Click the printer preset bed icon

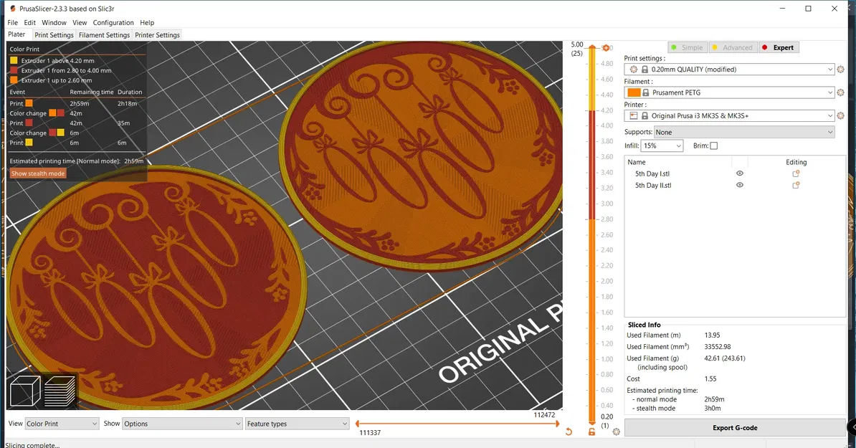633,115
